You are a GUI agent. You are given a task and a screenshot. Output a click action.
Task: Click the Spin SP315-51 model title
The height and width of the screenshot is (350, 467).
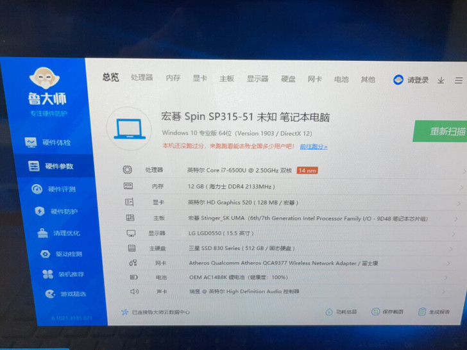click(x=246, y=117)
